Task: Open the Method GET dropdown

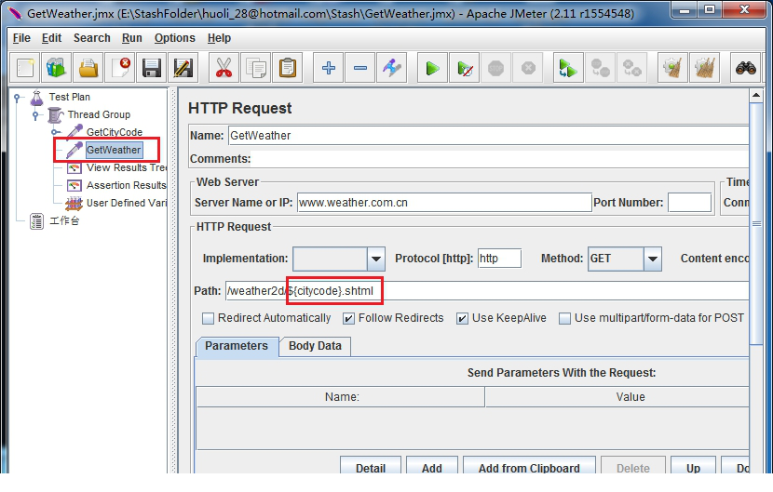Action: tap(652, 259)
